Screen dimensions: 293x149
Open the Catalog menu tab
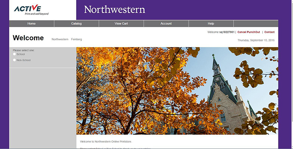[77, 24]
